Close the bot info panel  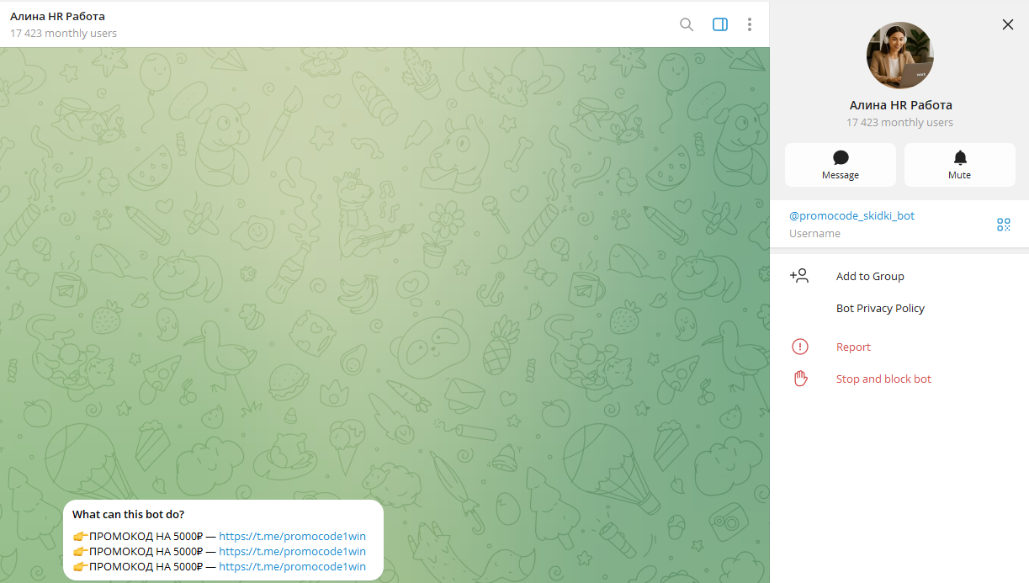pyautogui.click(x=1007, y=24)
